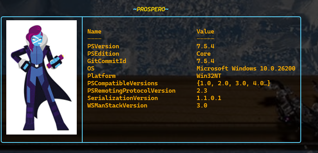This screenshot has width=318, height=153.
Task: Click the superhero character image
Action: pos(42,77)
